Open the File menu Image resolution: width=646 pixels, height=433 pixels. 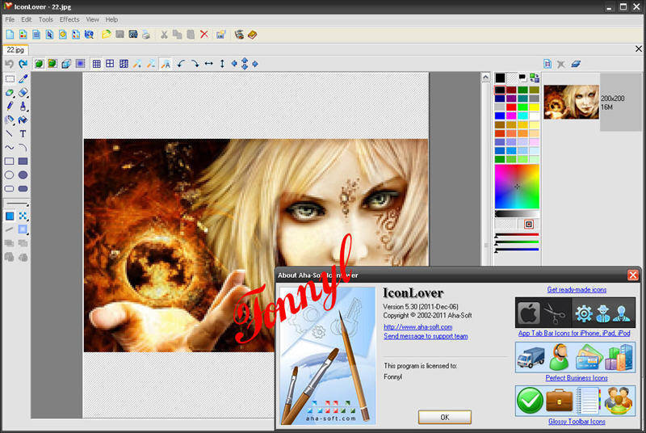(10, 19)
